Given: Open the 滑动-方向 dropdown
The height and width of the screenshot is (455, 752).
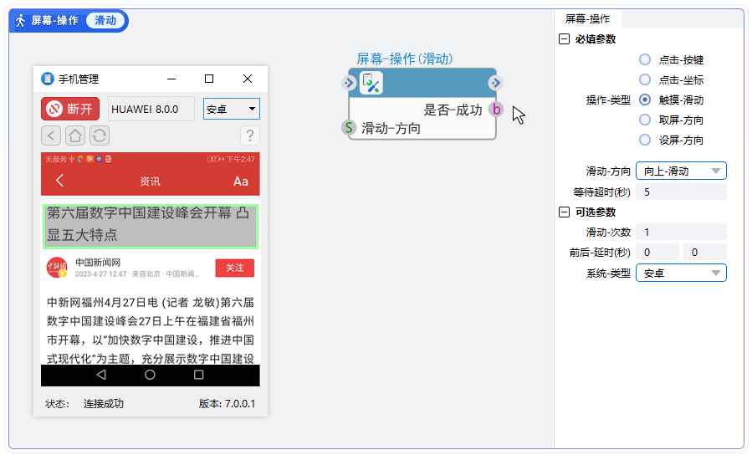Looking at the screenshot, I should (x=681, y=171).
